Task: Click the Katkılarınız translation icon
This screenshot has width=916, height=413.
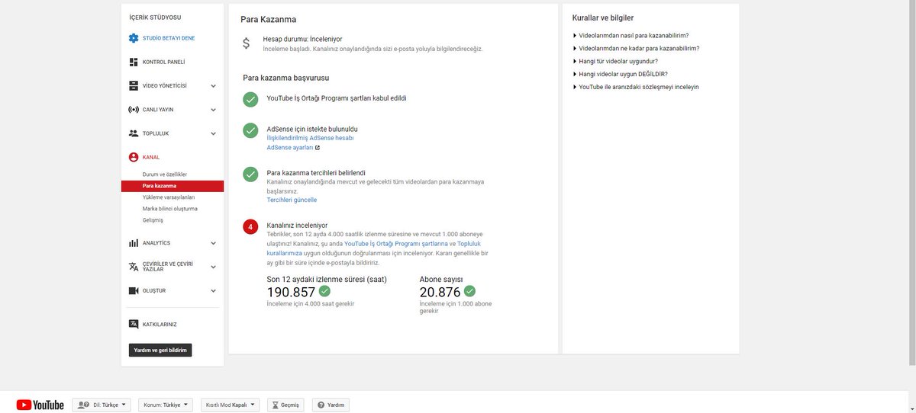Action: coord(134,324)
